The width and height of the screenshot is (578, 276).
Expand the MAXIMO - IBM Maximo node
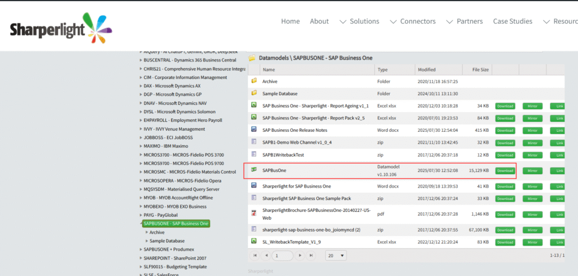pos(141,146)
